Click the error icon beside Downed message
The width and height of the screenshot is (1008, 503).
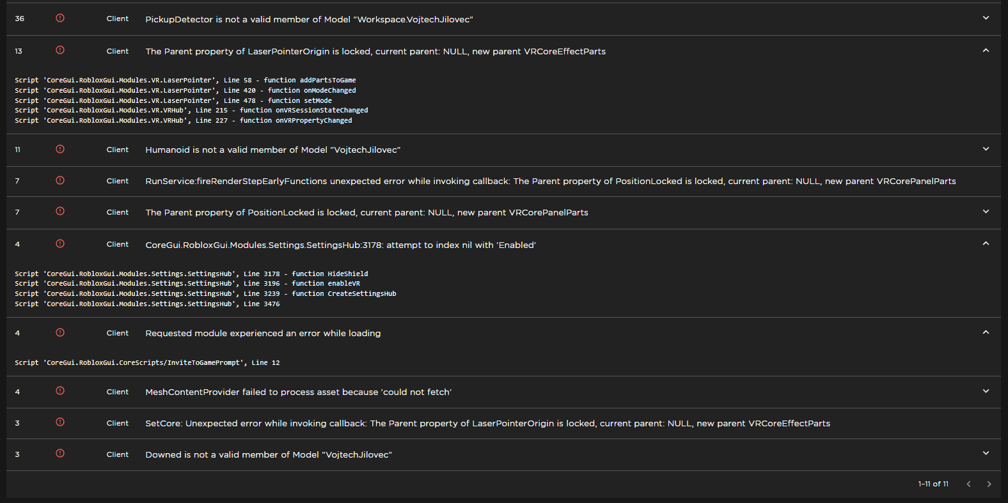(x=59, y=454)
